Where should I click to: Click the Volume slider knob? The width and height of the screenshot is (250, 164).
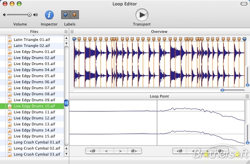[x=30, y=15]
